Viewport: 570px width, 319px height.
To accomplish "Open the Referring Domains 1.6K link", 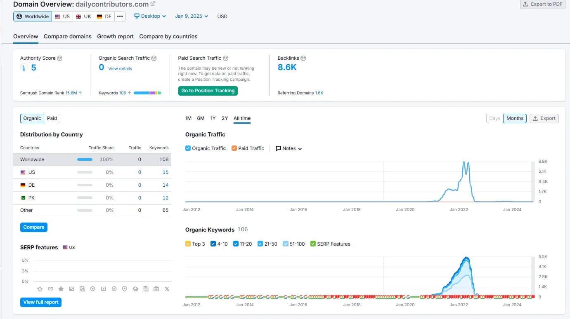I will click(x=319, y=93).
